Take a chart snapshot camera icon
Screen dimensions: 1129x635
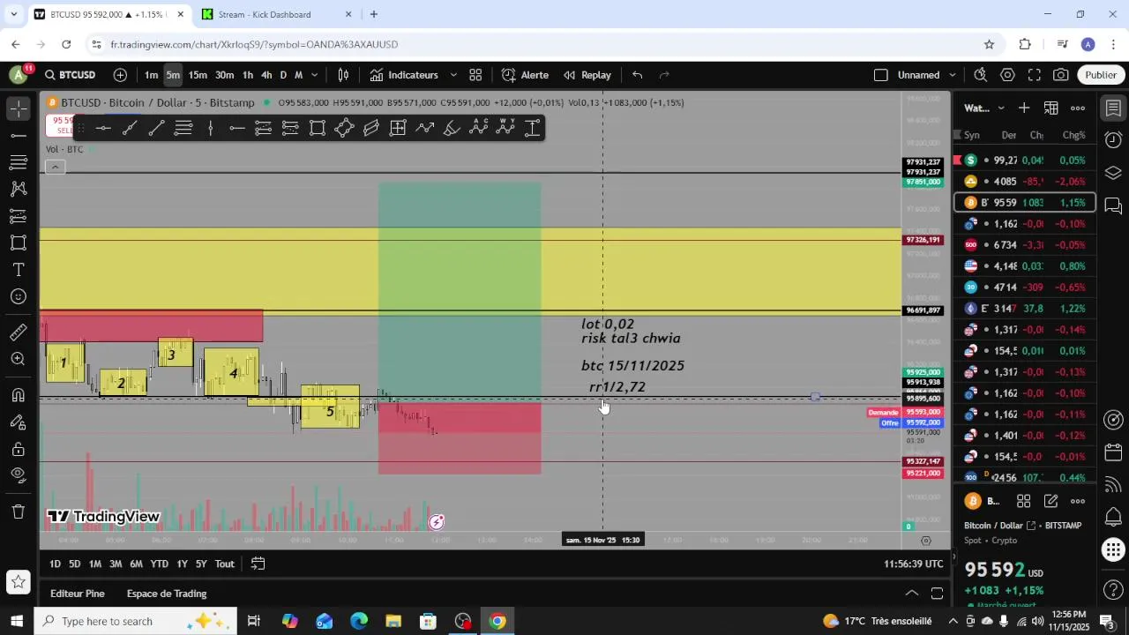coord(1061,75)
